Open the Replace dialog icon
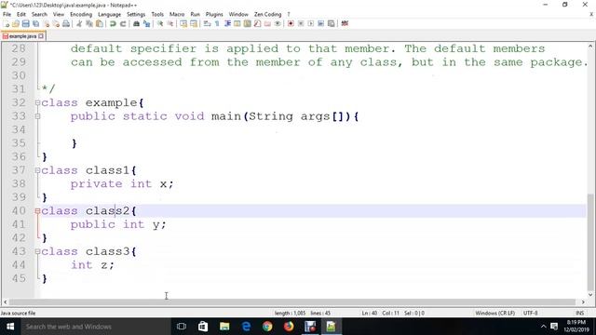Viewport: 596px width, 335px height. (146, 23)
